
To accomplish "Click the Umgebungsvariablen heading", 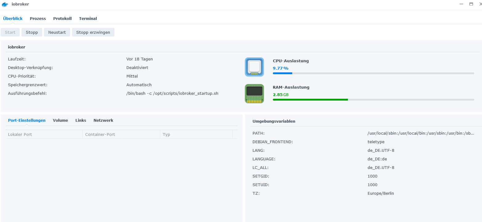I will pyautogui.click(x=274, y=121).
